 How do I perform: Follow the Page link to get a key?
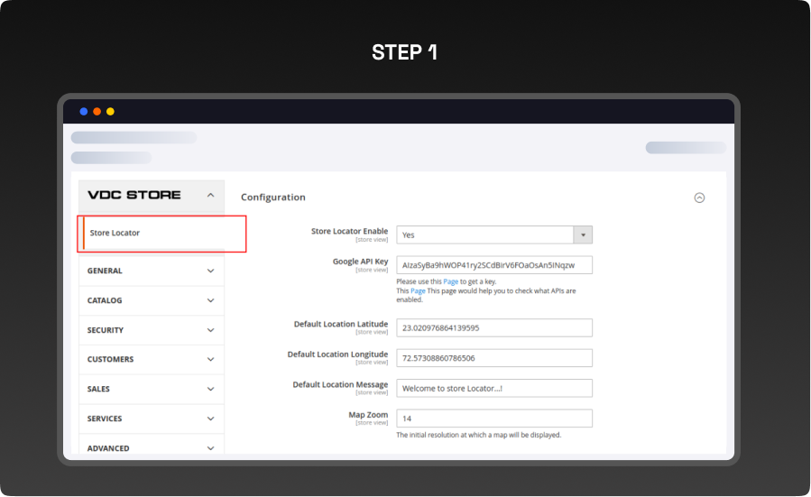[x=450, y=282]
